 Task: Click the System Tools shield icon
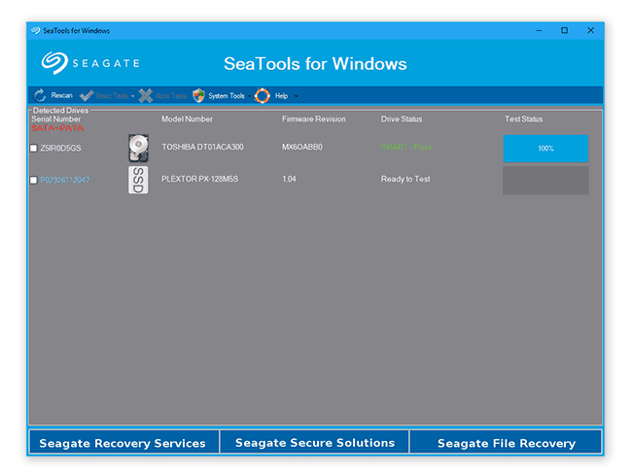pos(198,96)
